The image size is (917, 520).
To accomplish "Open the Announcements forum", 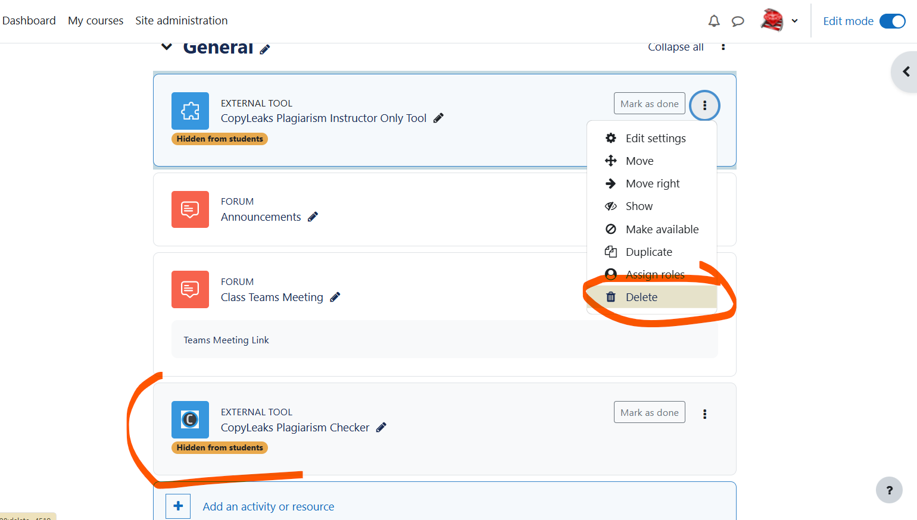I will coord(261,217).
